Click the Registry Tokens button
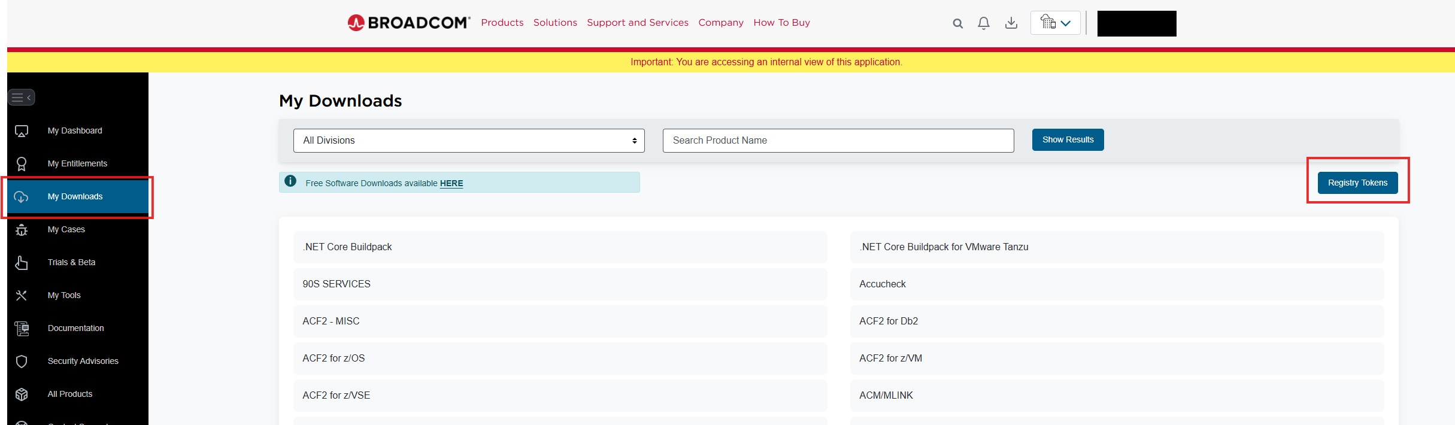This screenshot has width=1455, height=425. [1357, 183]
